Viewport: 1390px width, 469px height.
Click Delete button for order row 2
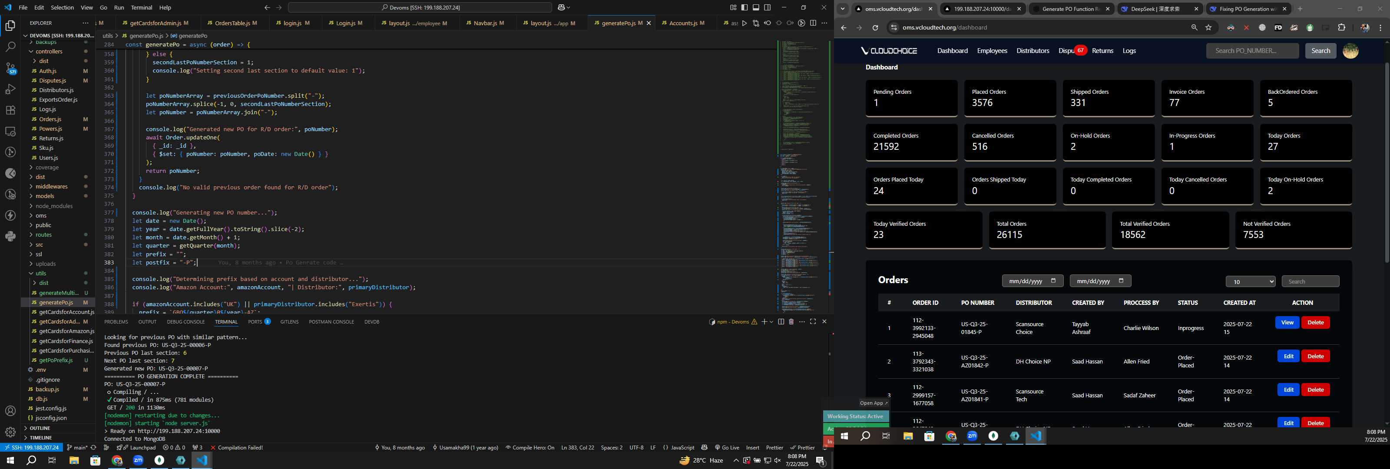[1315, 356]
